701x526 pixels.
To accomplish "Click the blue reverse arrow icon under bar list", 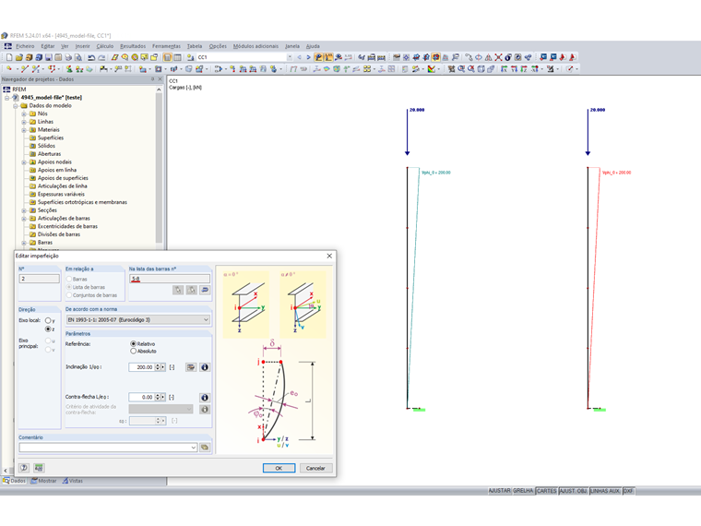I will [x=205, y=290].
